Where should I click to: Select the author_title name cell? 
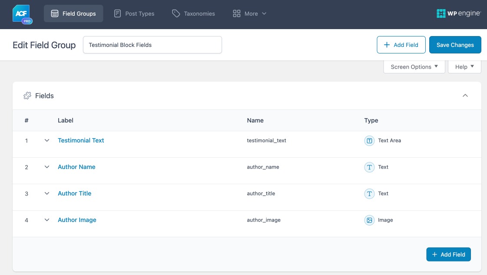tap(261, 193)
